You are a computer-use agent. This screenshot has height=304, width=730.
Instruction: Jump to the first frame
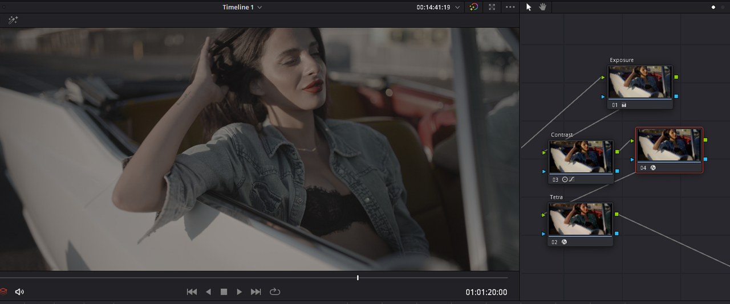(x=192, y=291)
